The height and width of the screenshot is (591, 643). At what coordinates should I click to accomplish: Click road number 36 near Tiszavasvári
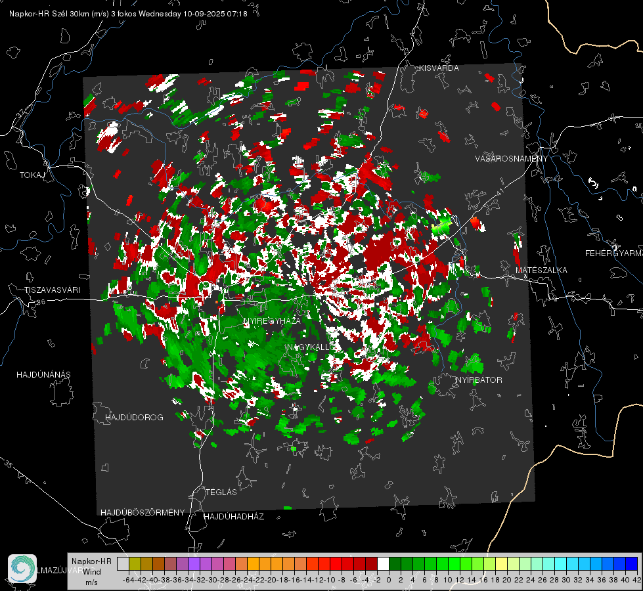pos(41,302)
